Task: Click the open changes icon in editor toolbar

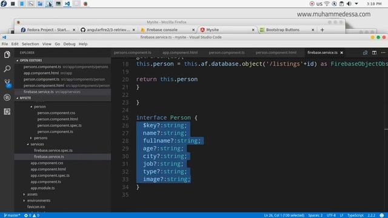Action: click(365, 53)
